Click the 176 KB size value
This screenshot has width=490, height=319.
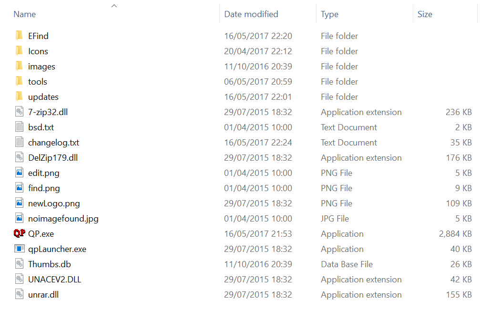click(459, 158)
